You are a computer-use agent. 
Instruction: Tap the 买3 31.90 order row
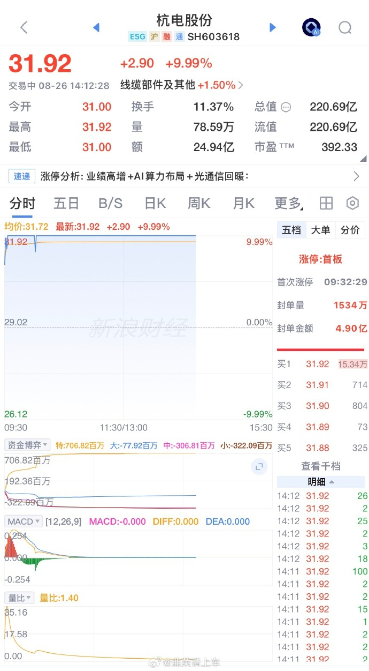pyautogui.click(x=322, y=406)
